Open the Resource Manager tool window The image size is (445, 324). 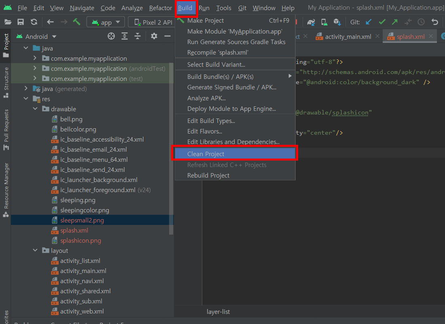[6, 190]
